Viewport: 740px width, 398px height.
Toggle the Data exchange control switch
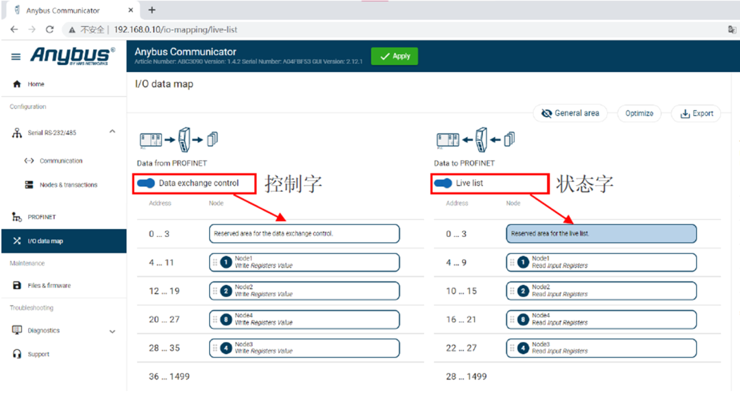pos(146,183)
